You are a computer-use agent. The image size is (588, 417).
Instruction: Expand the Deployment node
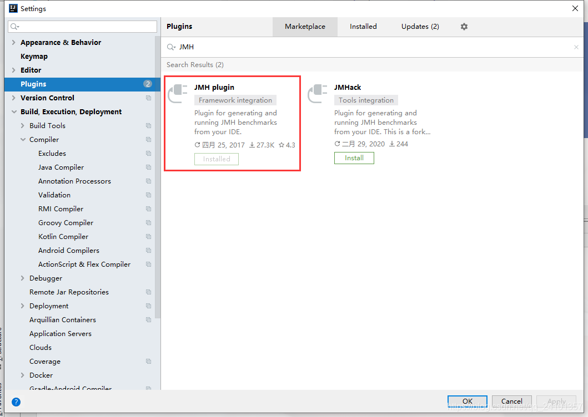coord(23,306)
